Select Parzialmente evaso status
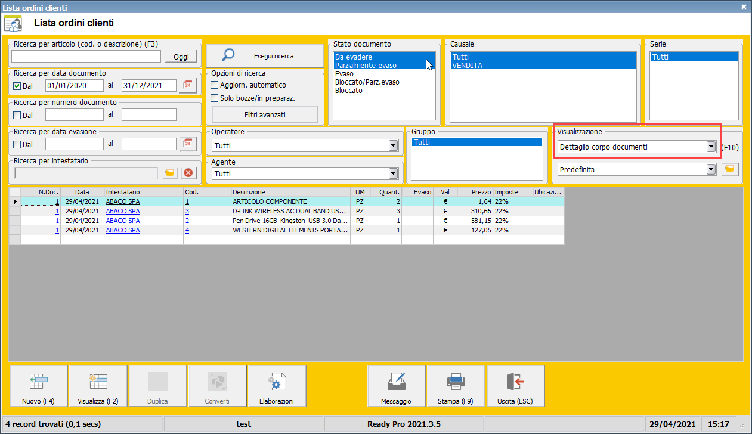 pos(384,66)
